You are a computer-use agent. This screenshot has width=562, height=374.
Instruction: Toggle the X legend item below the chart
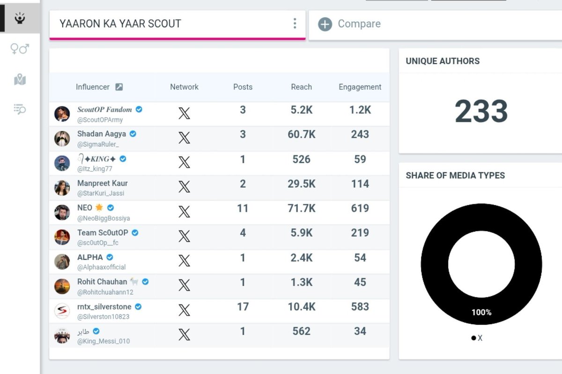[x=477, y=338]
